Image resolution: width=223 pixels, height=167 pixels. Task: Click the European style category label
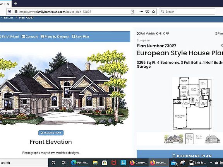point(143,40)
